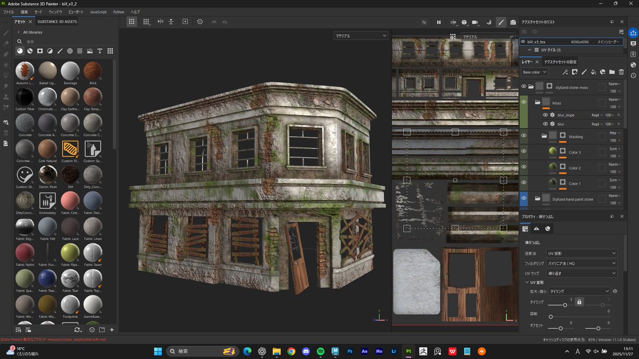Toggle visibility of Stylized hand paint stone
The width and height of the screenshot is (639, 359).
[523, 199]
